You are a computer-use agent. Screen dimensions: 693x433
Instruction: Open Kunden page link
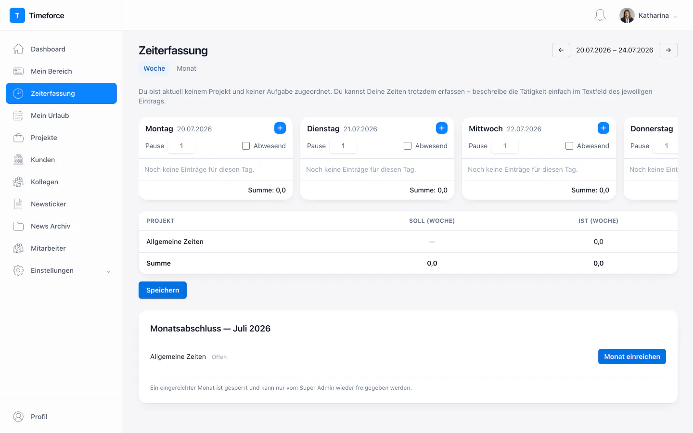click(x=61, y=160)
